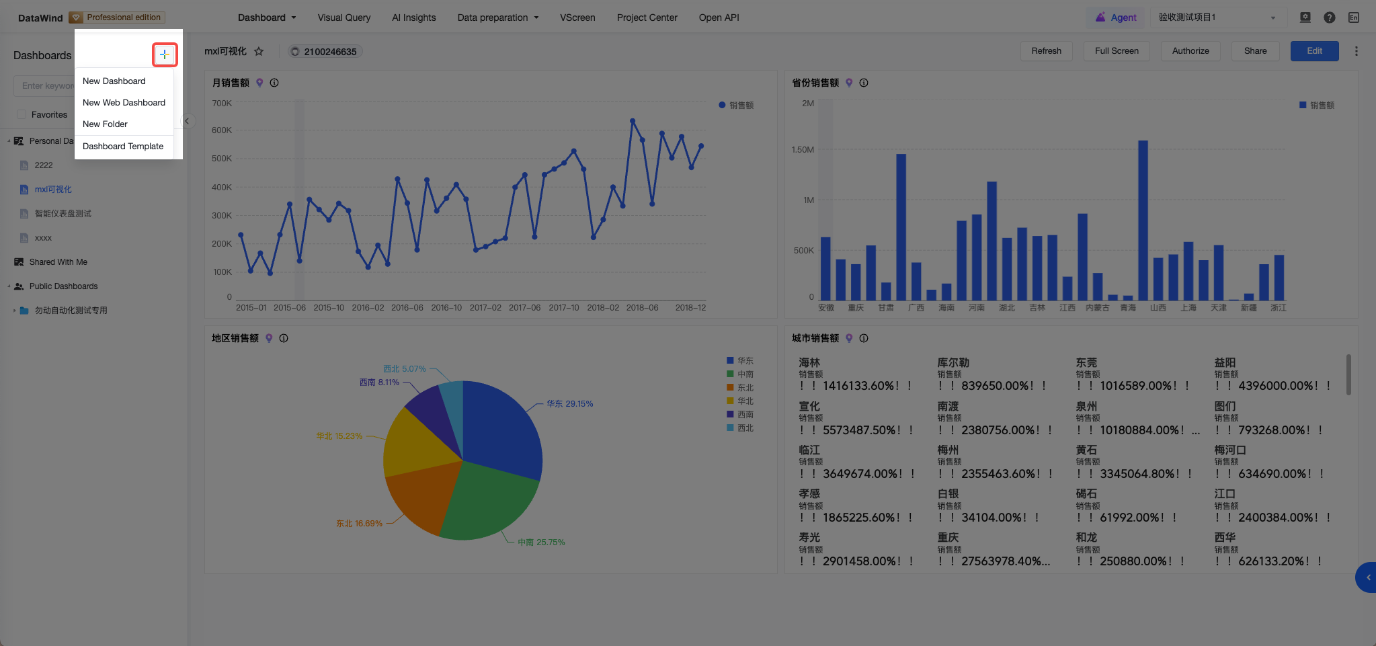
Task: Click the info icon beside 城市销售额
Action: click(864, 338)
